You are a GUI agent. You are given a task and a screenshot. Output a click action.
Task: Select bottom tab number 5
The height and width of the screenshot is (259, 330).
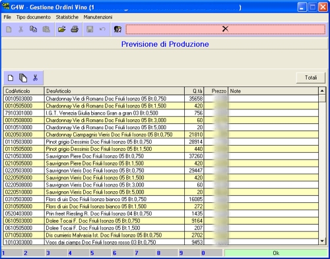click(x=101, y=253)
